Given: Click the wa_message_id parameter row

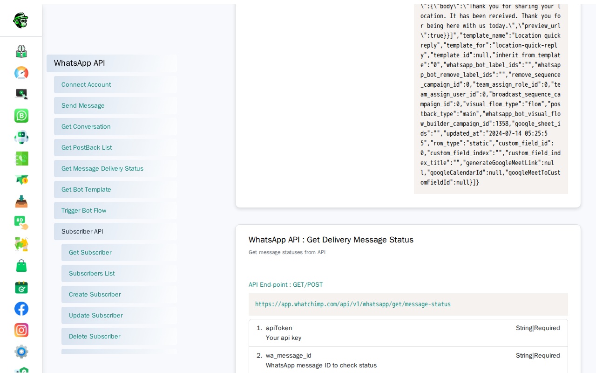Looking at the screenshot, I should (x=408, y=360).
